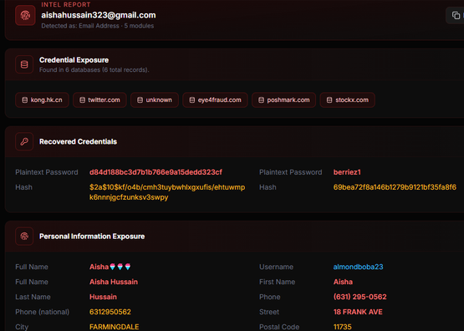464x331 pixels.
Task: Click the key icon next to Recovered Credentials
Action: (x=24, y=141)
